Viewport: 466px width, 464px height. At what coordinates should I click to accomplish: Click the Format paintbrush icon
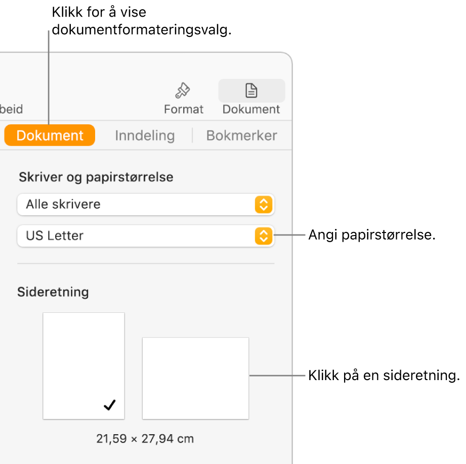(x=183, y=90)
